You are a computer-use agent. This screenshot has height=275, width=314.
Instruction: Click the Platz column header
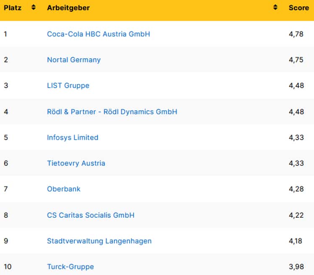(13, 8)
